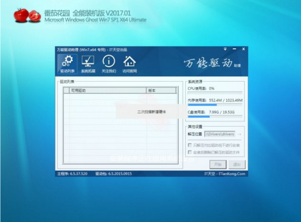The image size is (301, 222).
Task: Enable 只解压对应驱动但不进行安装 checkbox
Action: 190,145
